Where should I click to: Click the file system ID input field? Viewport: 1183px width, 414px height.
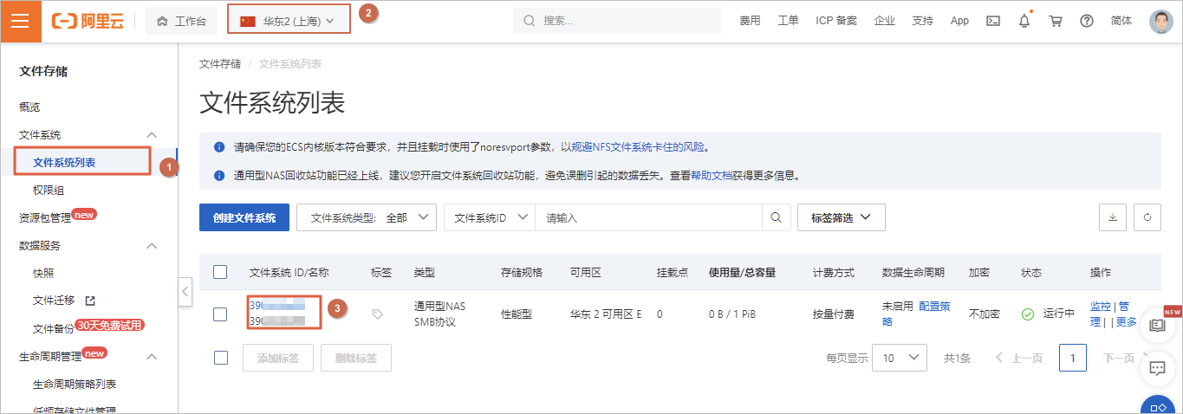click(647, 218)
